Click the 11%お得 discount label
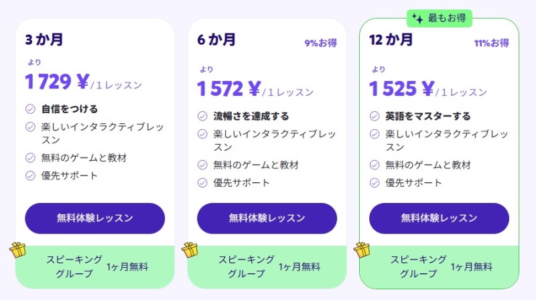 491,44
